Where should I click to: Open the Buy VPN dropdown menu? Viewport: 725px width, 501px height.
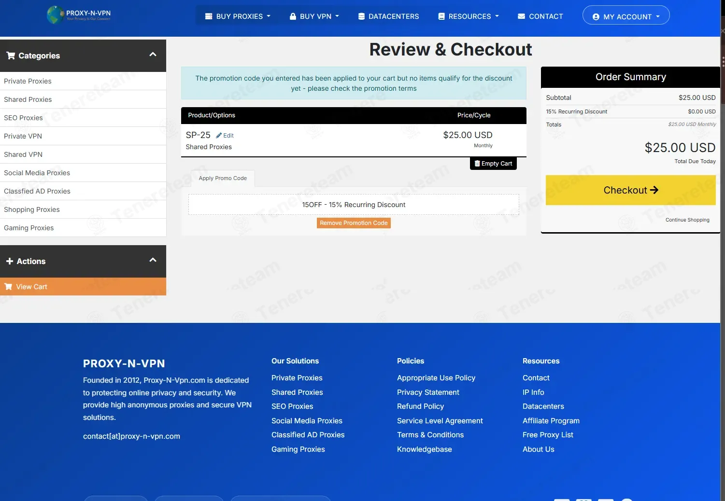(314, 16)
